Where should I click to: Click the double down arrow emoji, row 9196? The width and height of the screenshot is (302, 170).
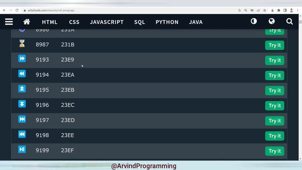tap(22, 104)
